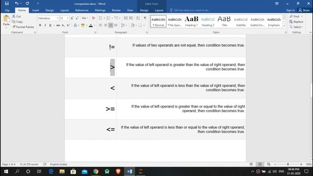Screen dimensions: 313x176
Task: Apply bulleted list
Action: tap(100, 18)
